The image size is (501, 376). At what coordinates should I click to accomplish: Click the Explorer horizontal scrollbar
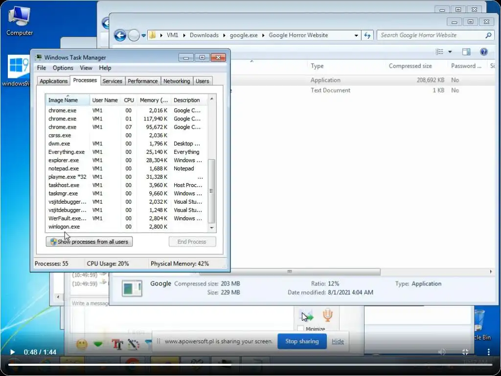tap(290, 272)
